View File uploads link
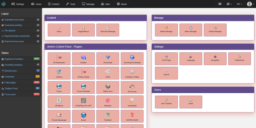 click(10, 30)
